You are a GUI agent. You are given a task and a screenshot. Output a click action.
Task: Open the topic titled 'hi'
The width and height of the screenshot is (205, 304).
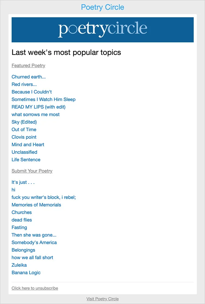[x=13, y=190]
